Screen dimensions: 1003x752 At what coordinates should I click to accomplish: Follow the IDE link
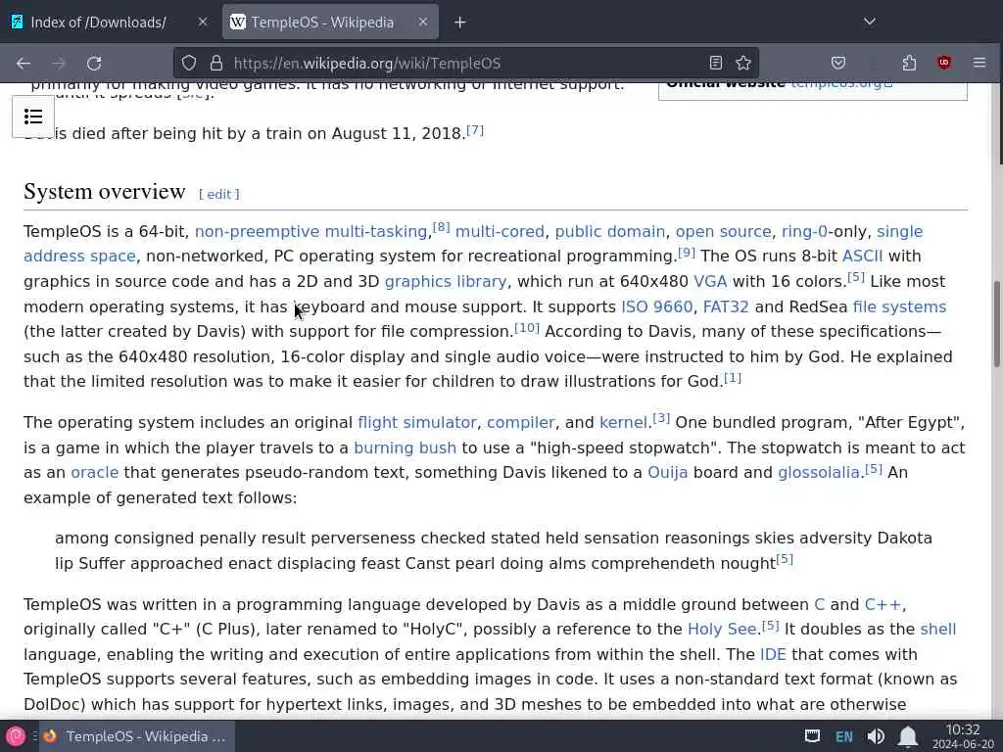coord(773,655)
